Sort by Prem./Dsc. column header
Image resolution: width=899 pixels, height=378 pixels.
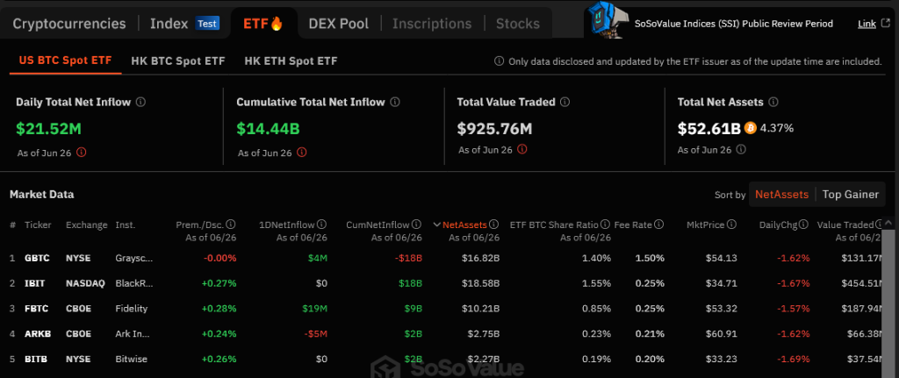tap(200, 225)
